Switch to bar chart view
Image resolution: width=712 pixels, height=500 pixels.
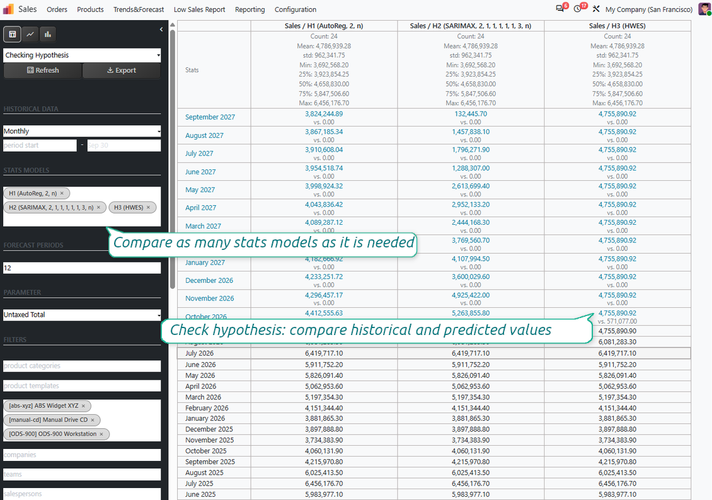48,34
